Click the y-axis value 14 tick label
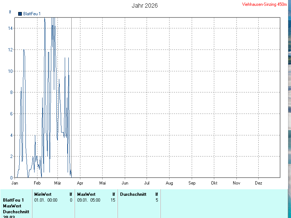Screen dimensions: 291x218 (x=11, y=28)
